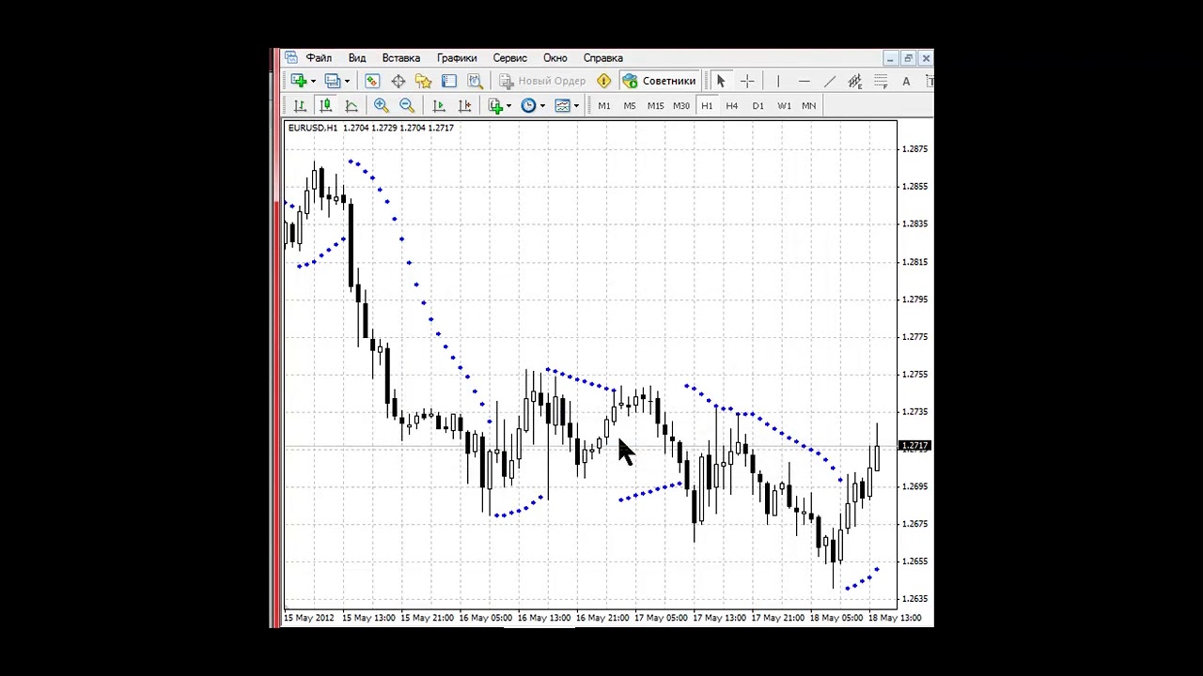
Task: Open the Файл menu
Action: 319,58
